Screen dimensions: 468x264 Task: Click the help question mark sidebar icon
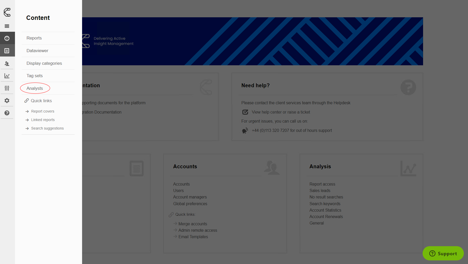[x=7, y=113]
